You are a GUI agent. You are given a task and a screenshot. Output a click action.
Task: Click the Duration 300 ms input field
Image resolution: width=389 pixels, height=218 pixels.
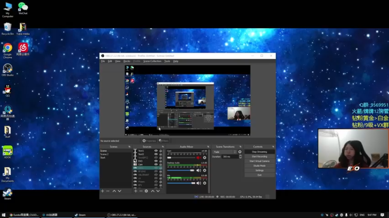tap(230, 156)
